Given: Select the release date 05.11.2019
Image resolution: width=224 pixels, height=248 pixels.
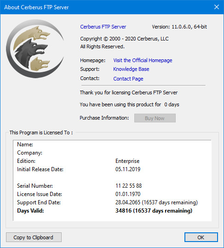Looking at the screenshot, I should [x=128, y=169].
